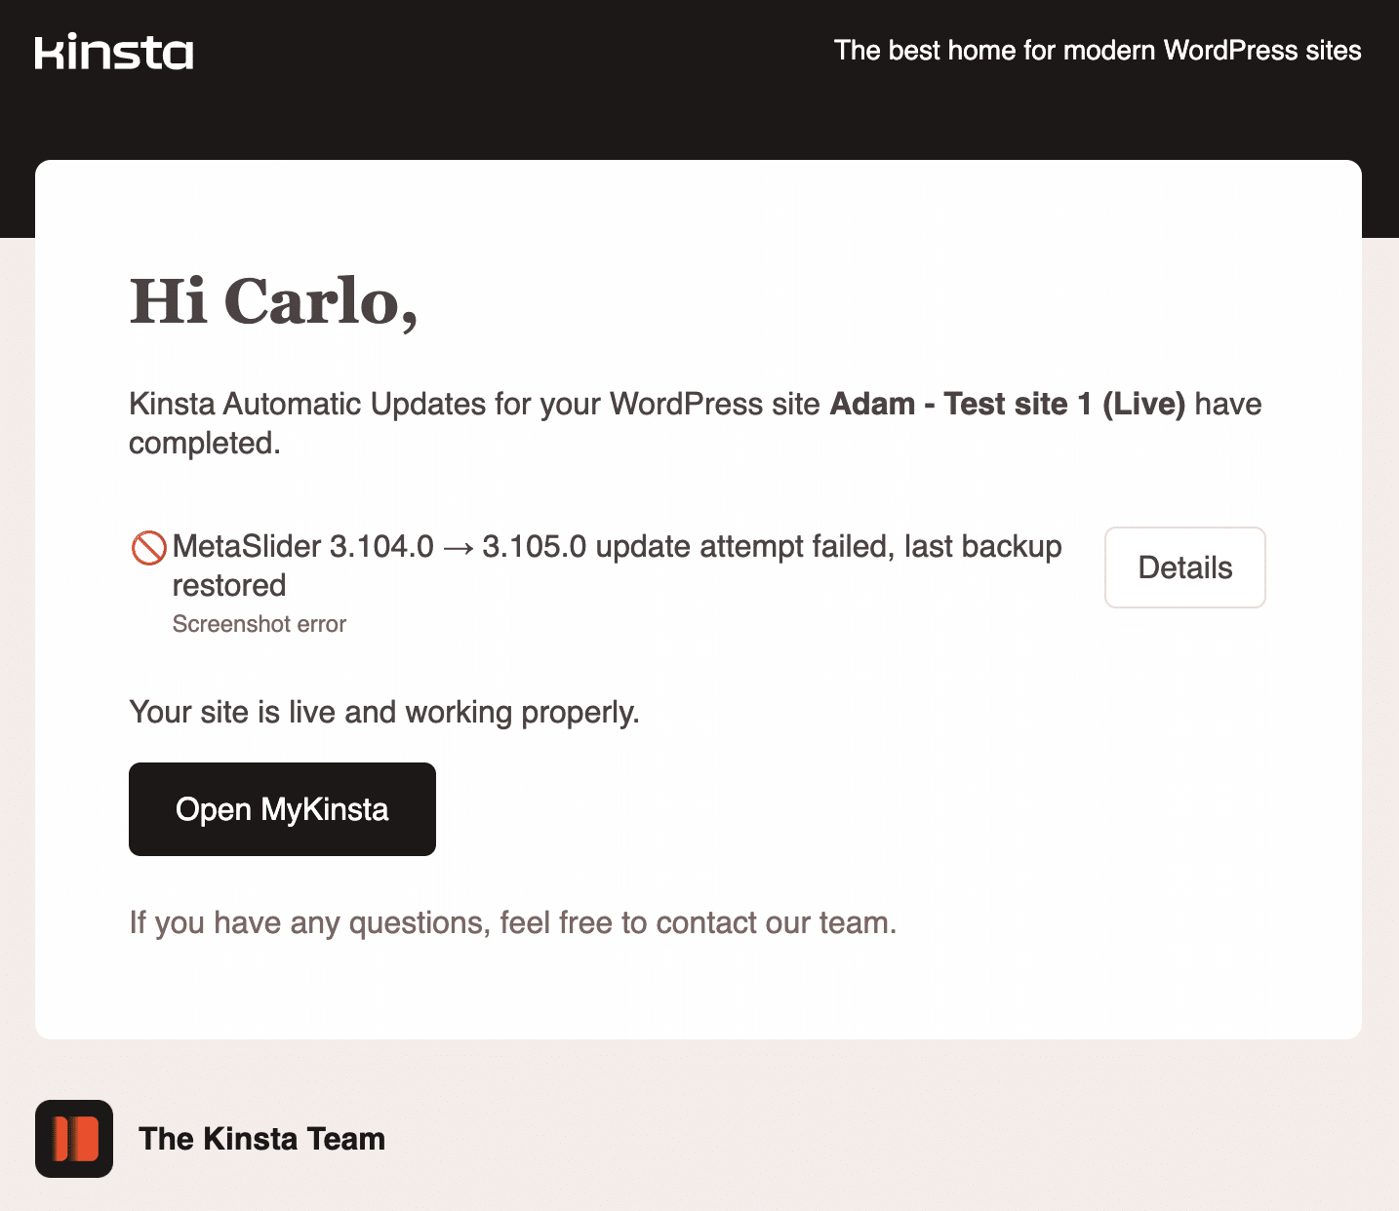Click the 'Screenshot error' note
This screenshot has width=1399, height=1211.
coord(260,624)
